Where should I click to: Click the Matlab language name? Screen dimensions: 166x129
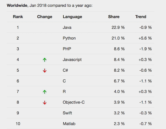point(69,124)
